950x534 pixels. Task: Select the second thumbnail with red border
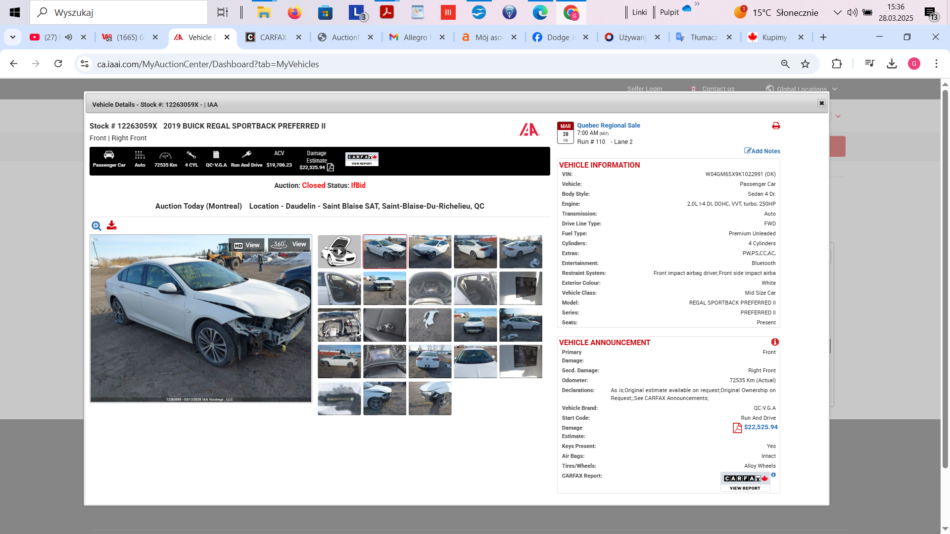tap(385, 252)
